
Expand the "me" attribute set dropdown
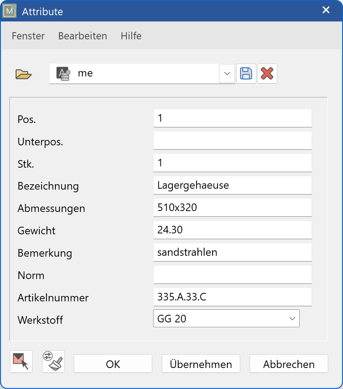226,73
